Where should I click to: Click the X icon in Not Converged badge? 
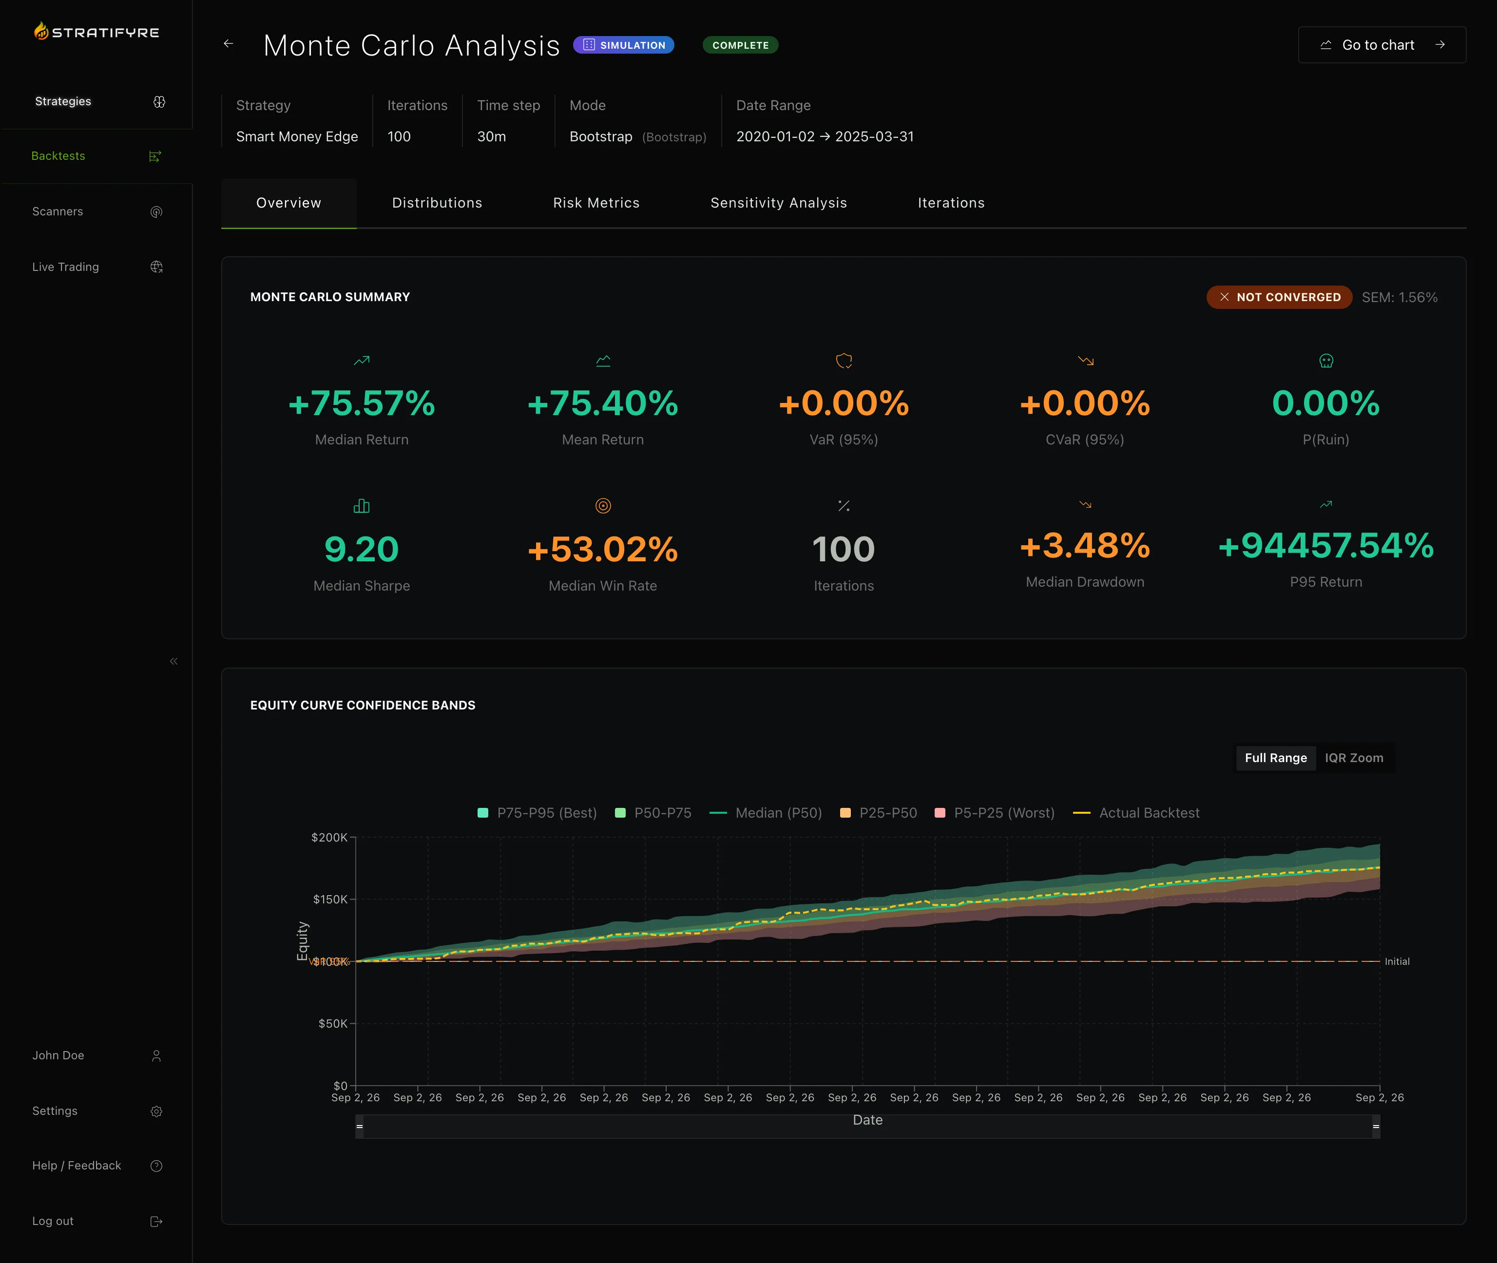click(x=1224, y=297)
